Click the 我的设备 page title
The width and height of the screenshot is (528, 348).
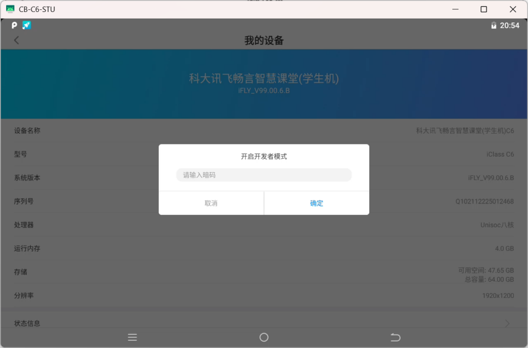point(264,40)
